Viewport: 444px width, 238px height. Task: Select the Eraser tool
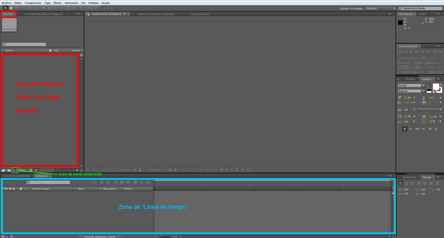coord(74,8)
